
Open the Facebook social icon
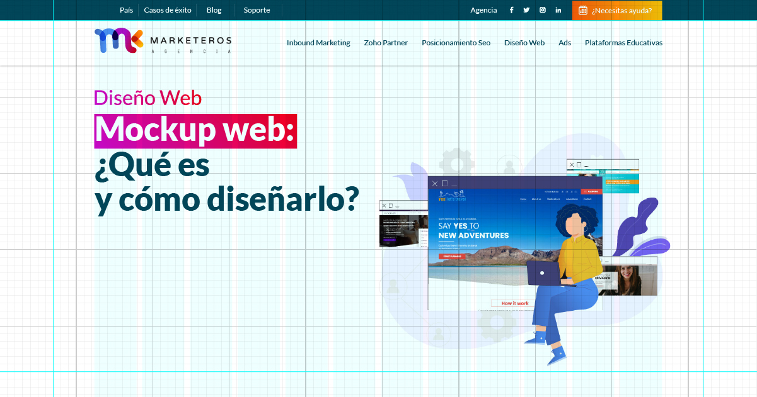[x=511, y=9]
